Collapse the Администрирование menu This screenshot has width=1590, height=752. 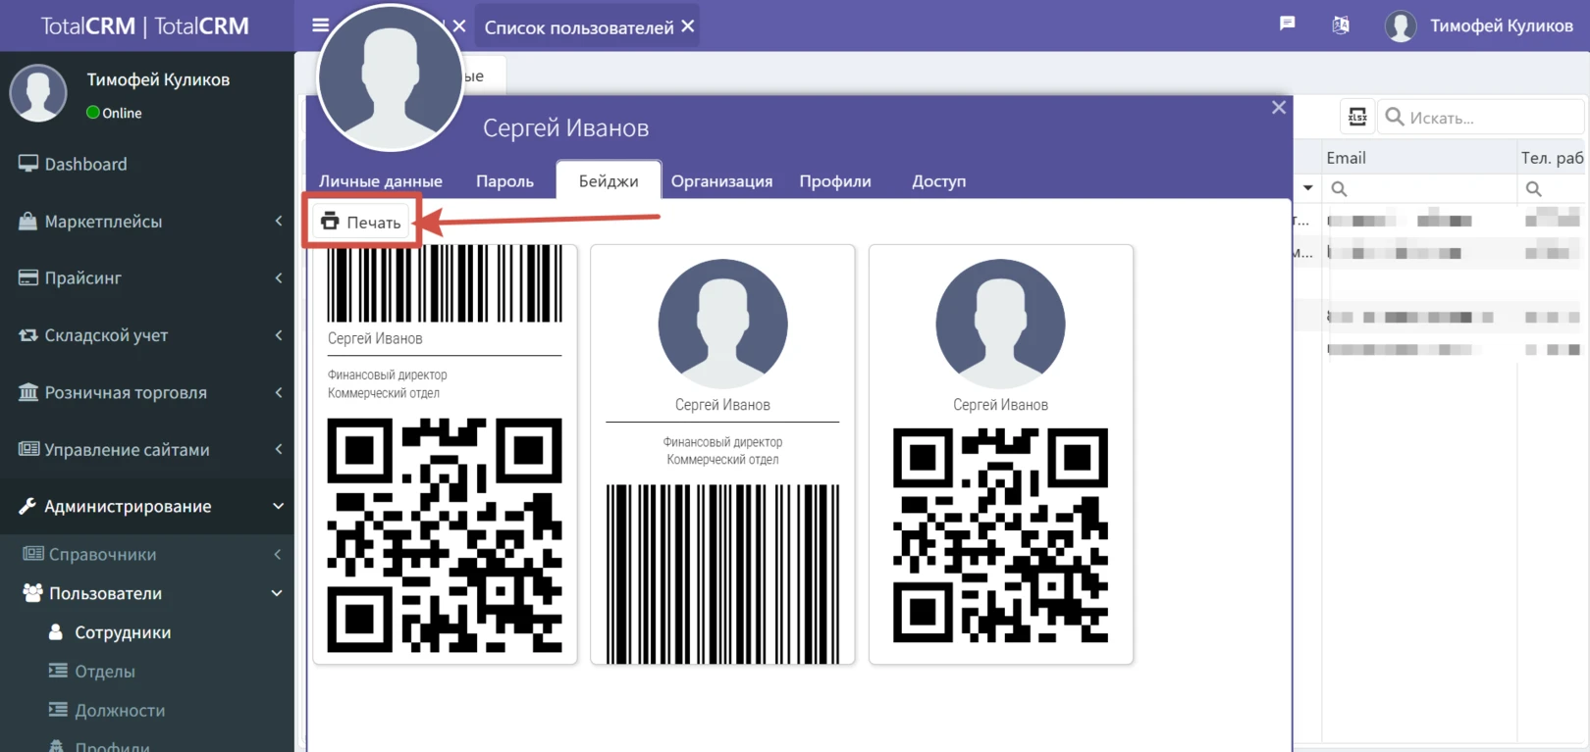[x=147, y=506]
